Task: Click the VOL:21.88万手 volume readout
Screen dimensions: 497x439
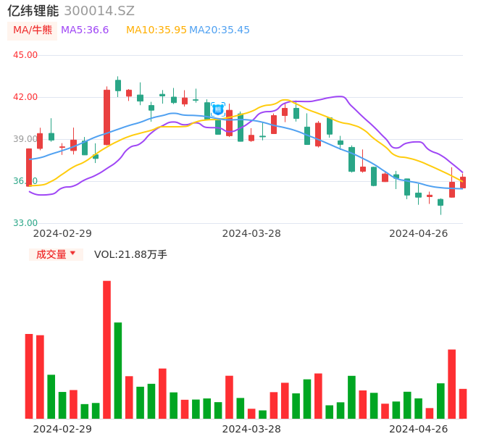Action: (x=130, y=254)
